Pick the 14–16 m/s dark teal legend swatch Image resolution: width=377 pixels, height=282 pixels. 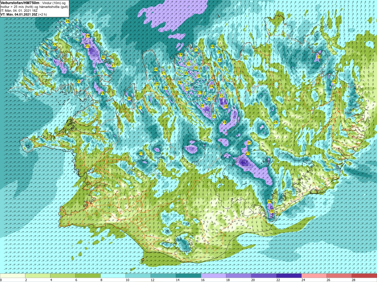point(188,276)
